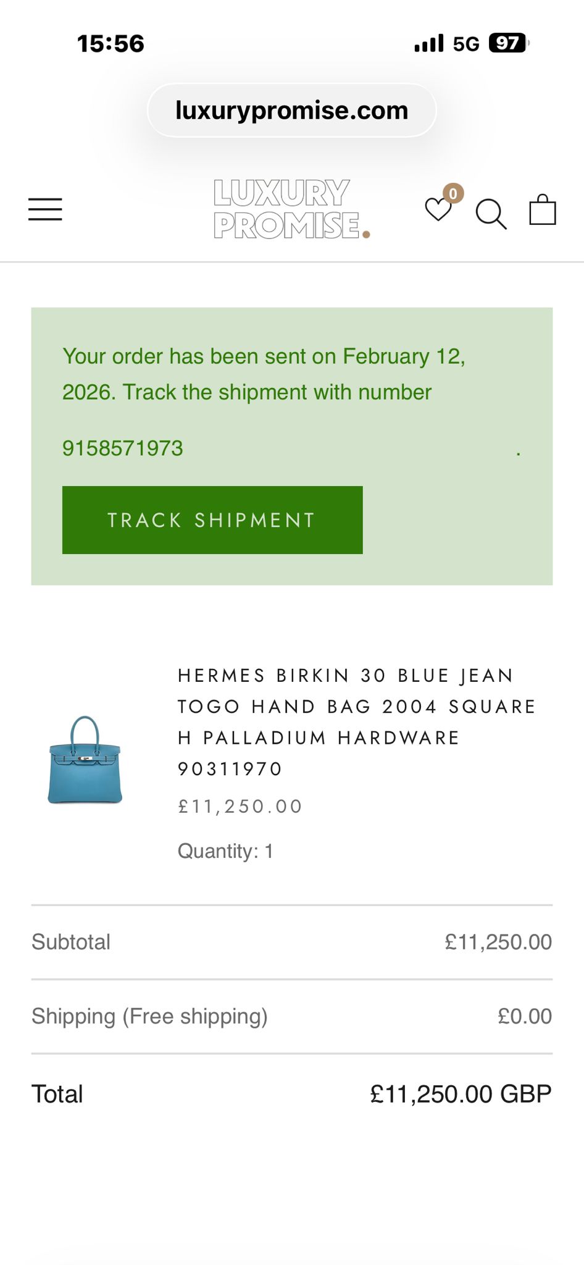Tap the battery indicator showing 97
584x1265 pixels.
pyautogui.click(x=506, y=42)
